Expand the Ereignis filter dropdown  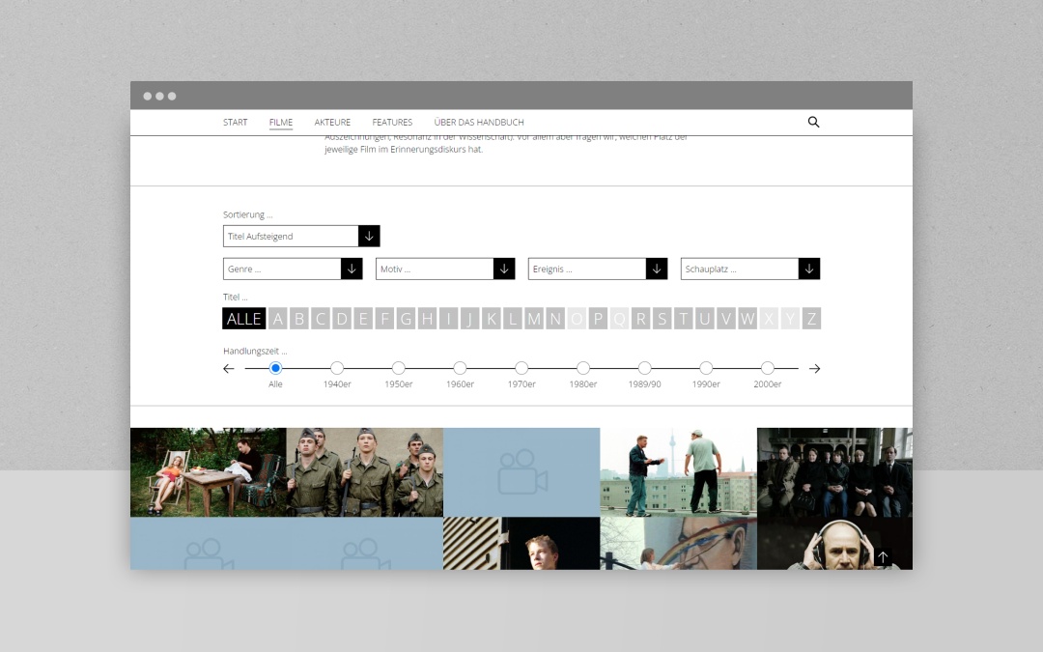click(598, 269)
